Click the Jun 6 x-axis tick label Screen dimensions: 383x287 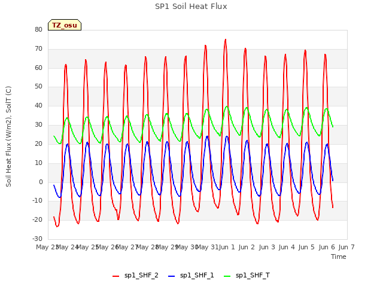[x=326, y=247]
